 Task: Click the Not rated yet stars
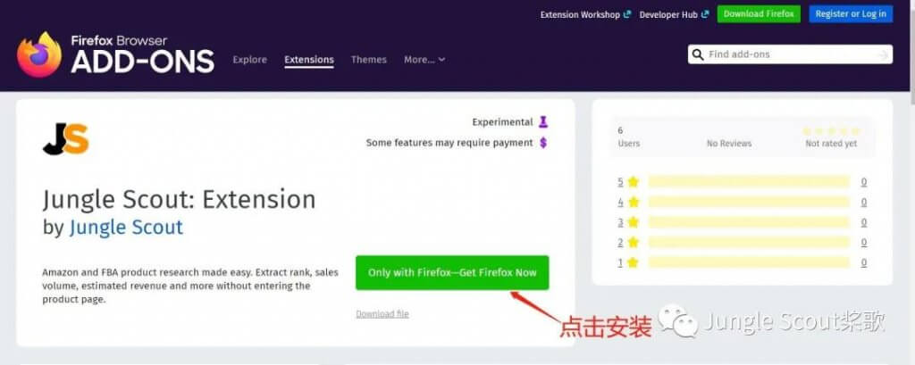click(x=831, y=131)
